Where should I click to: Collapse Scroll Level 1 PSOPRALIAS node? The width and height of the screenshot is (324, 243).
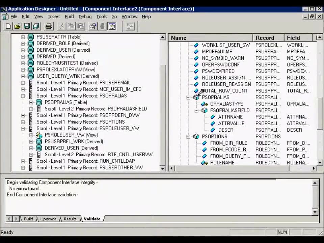click(x=23, y=96)
